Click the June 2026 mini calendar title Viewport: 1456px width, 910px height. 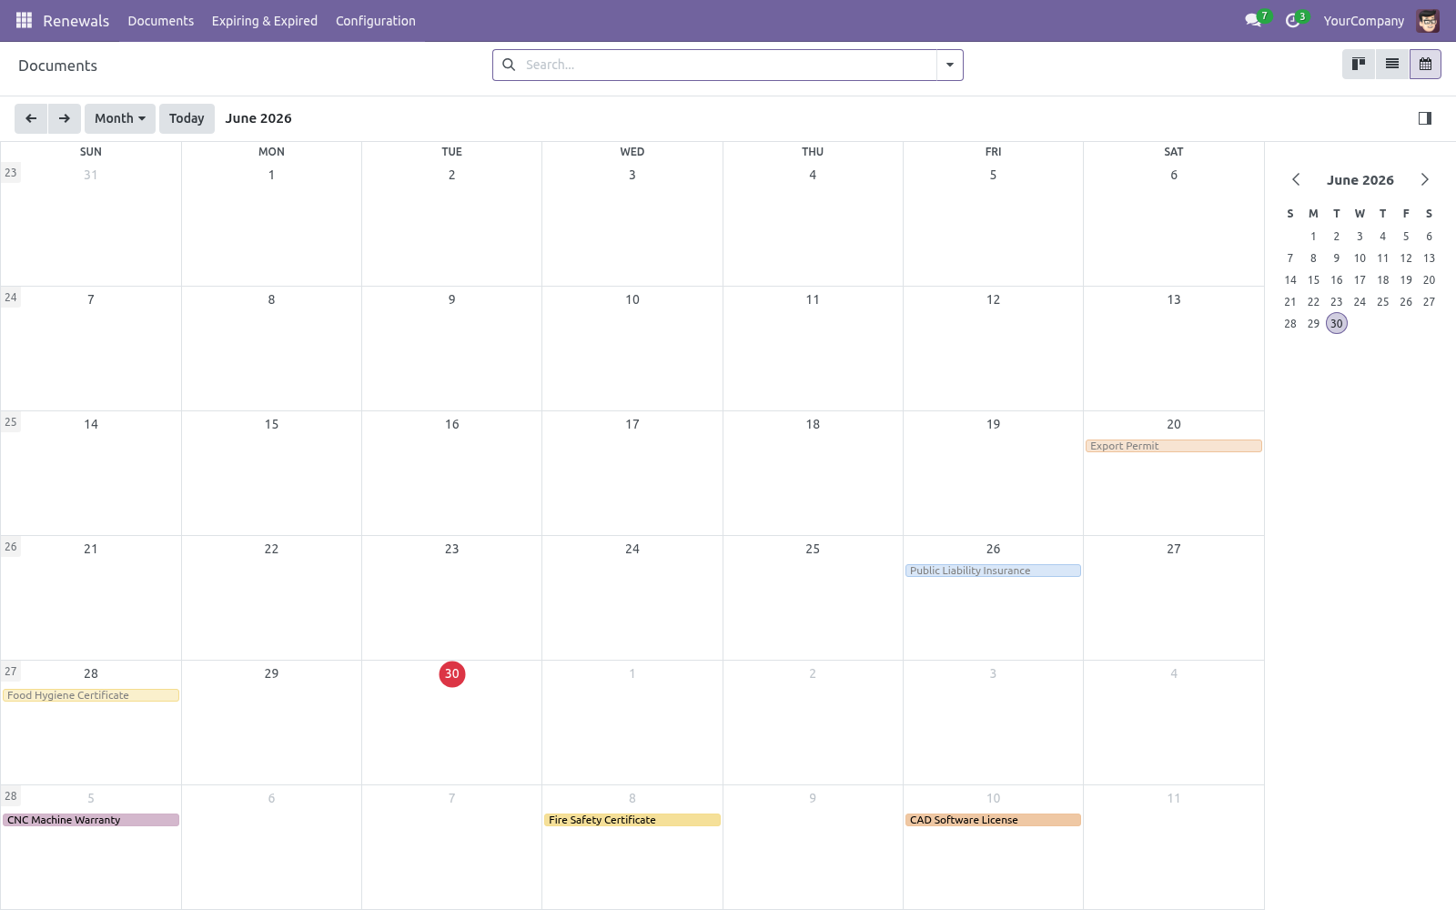1360,180
